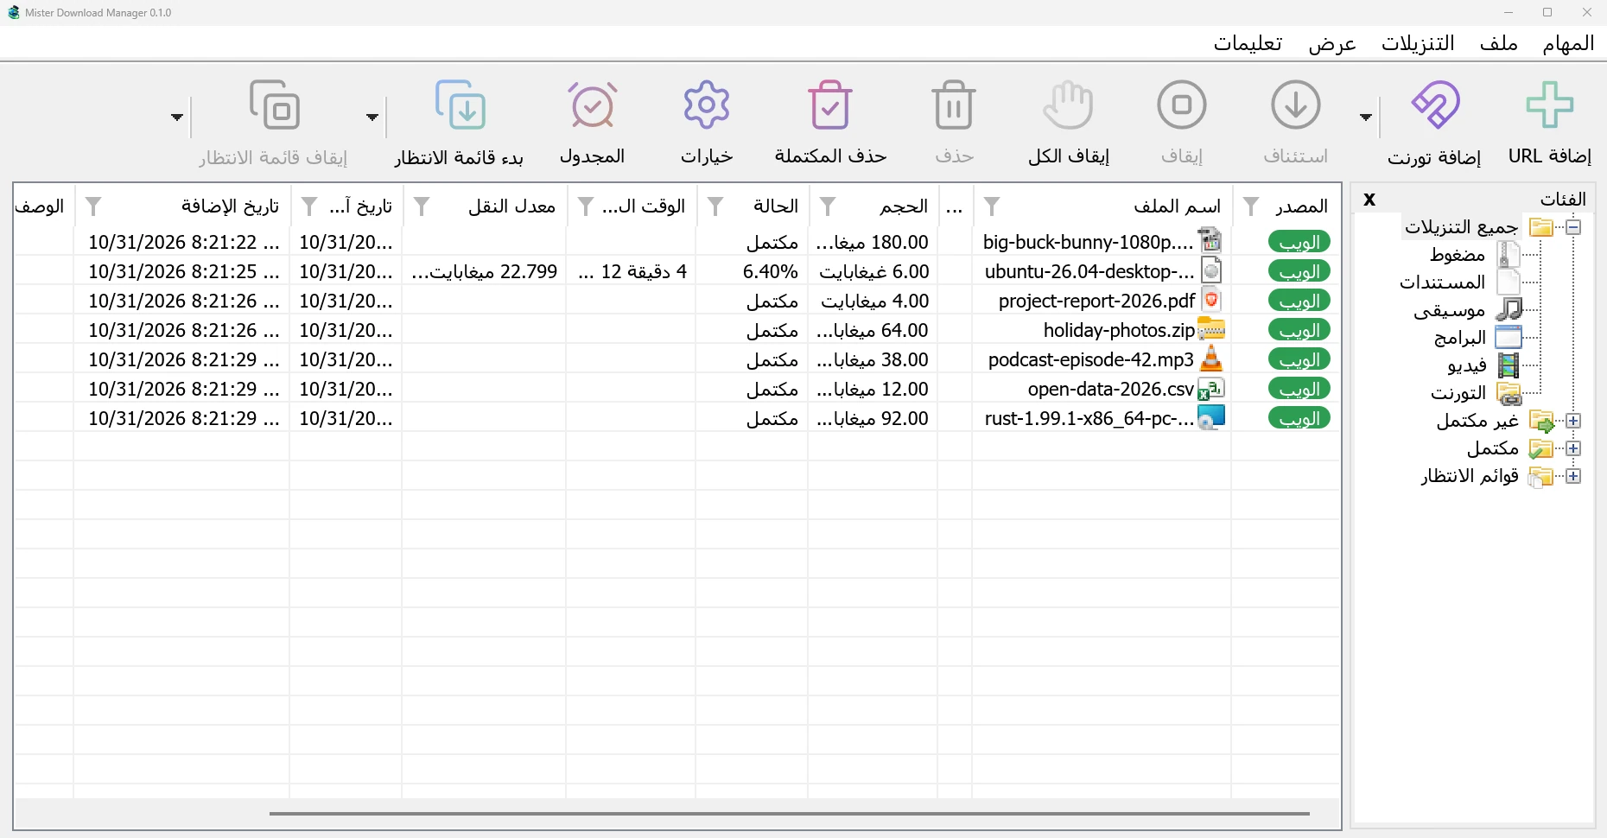Expand the Finished (مكتمل) tree node
This screenshot has height=838, width=1607.
(1573, 448)
